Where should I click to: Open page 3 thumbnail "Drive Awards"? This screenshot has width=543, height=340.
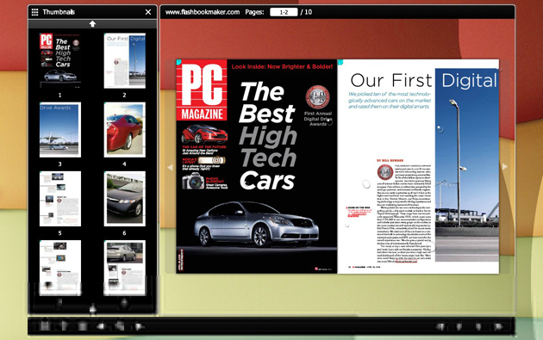tap(60, 130)
